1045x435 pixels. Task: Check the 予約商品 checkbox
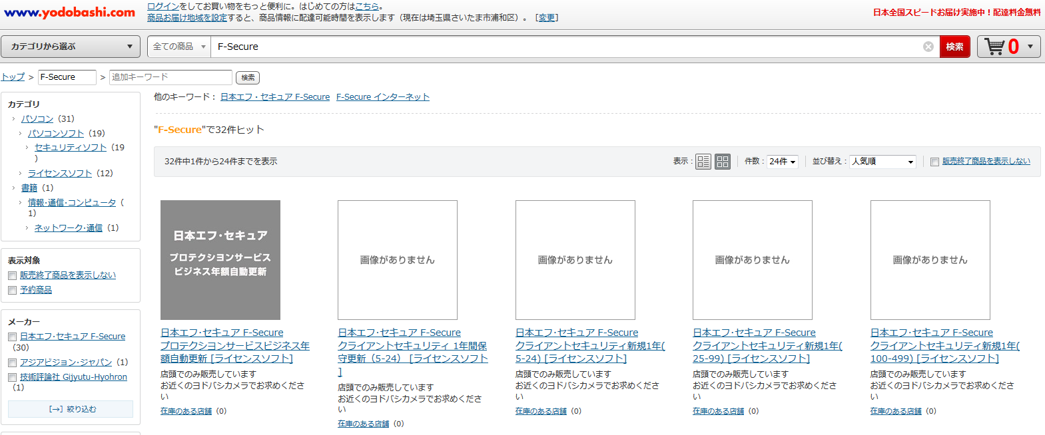pos(12,290)
